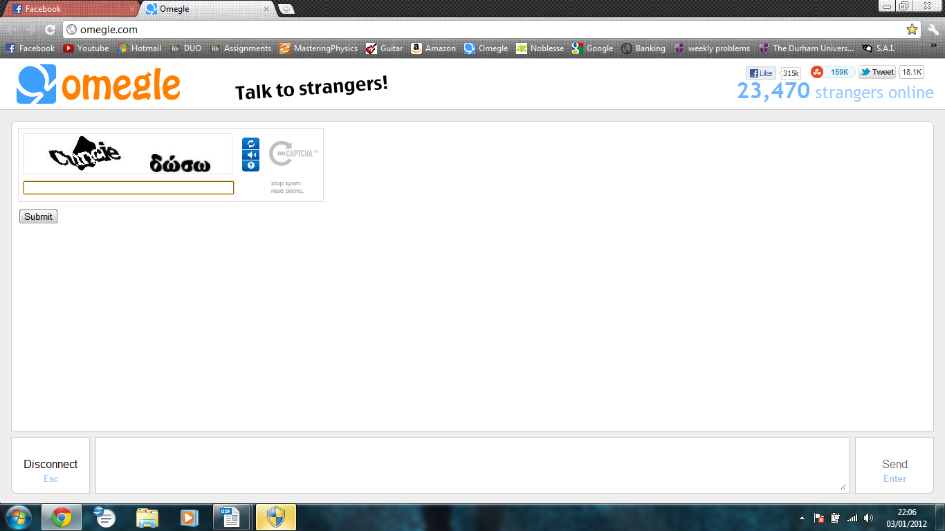Open the Youtube bookmark
Screen dimensions: 945x531
coord(86,48)
